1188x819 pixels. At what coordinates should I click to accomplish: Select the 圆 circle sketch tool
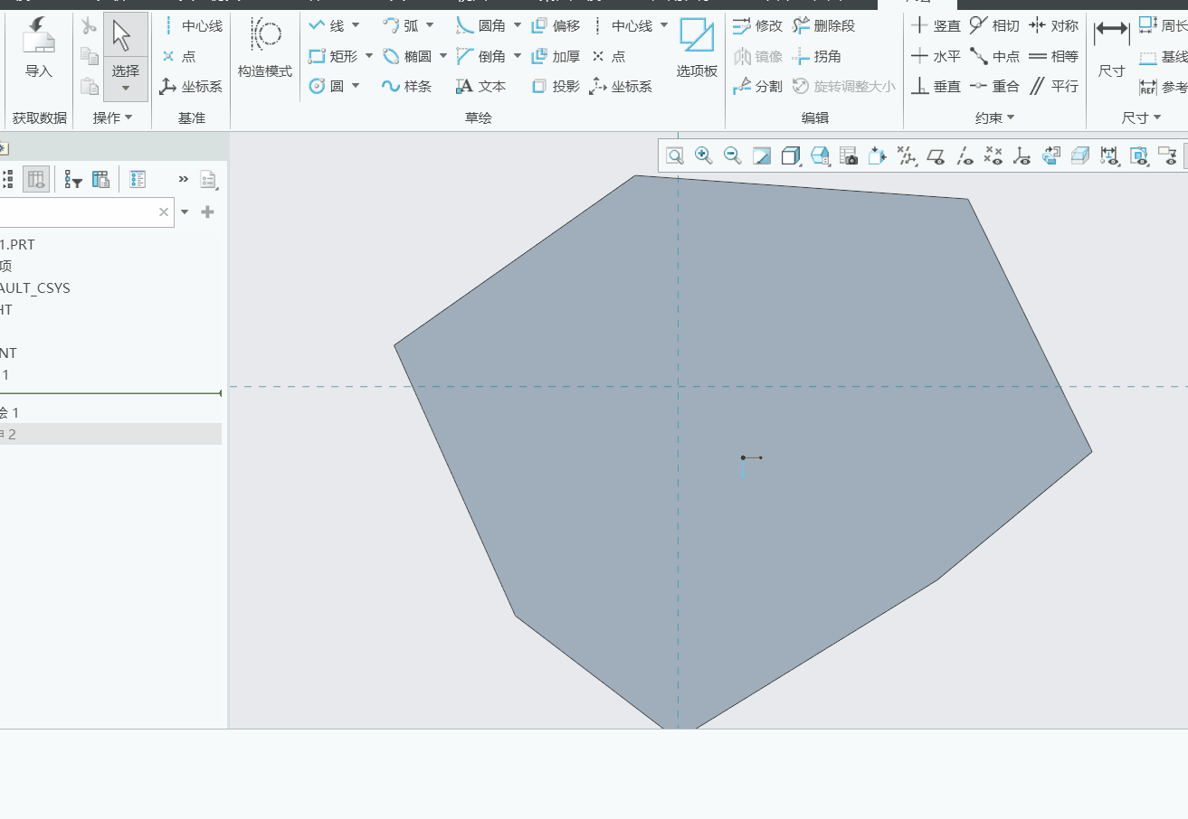click(x=328, y=86)
